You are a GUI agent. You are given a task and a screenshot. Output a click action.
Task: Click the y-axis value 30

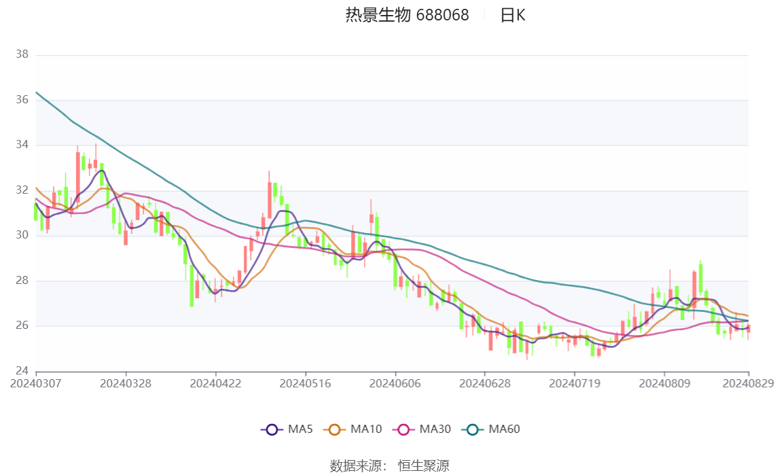pos(22,235)
